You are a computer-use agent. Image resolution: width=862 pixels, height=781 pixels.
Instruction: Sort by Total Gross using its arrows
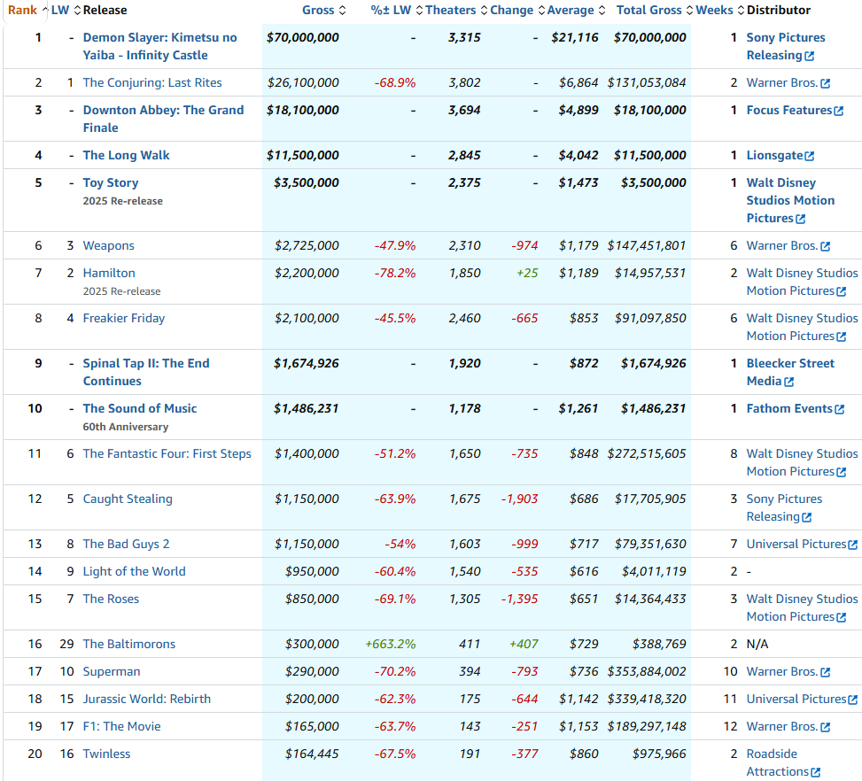click(690, 11)
